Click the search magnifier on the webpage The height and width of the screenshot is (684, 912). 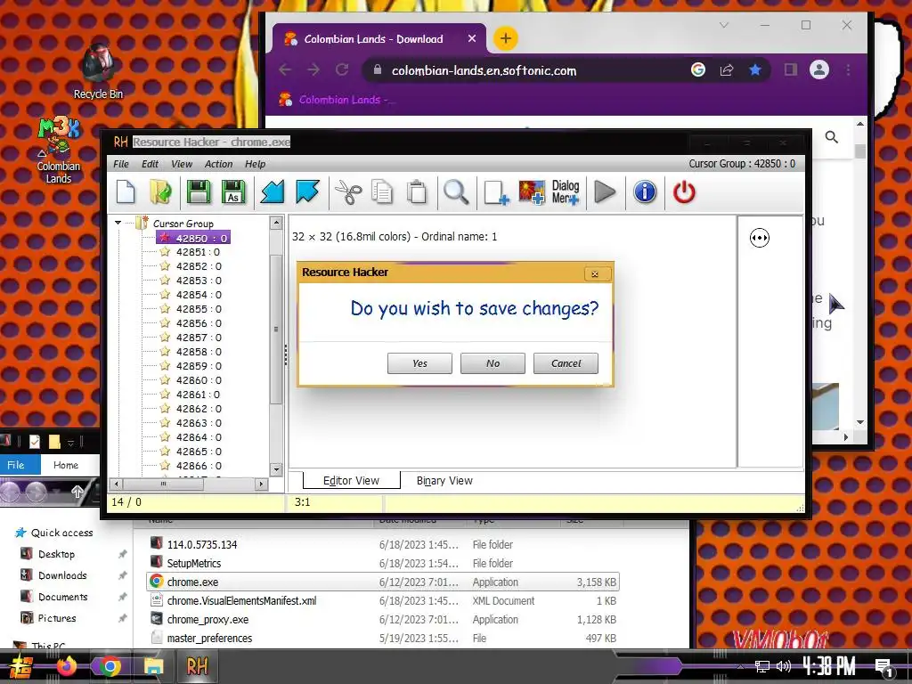point(832,137)
